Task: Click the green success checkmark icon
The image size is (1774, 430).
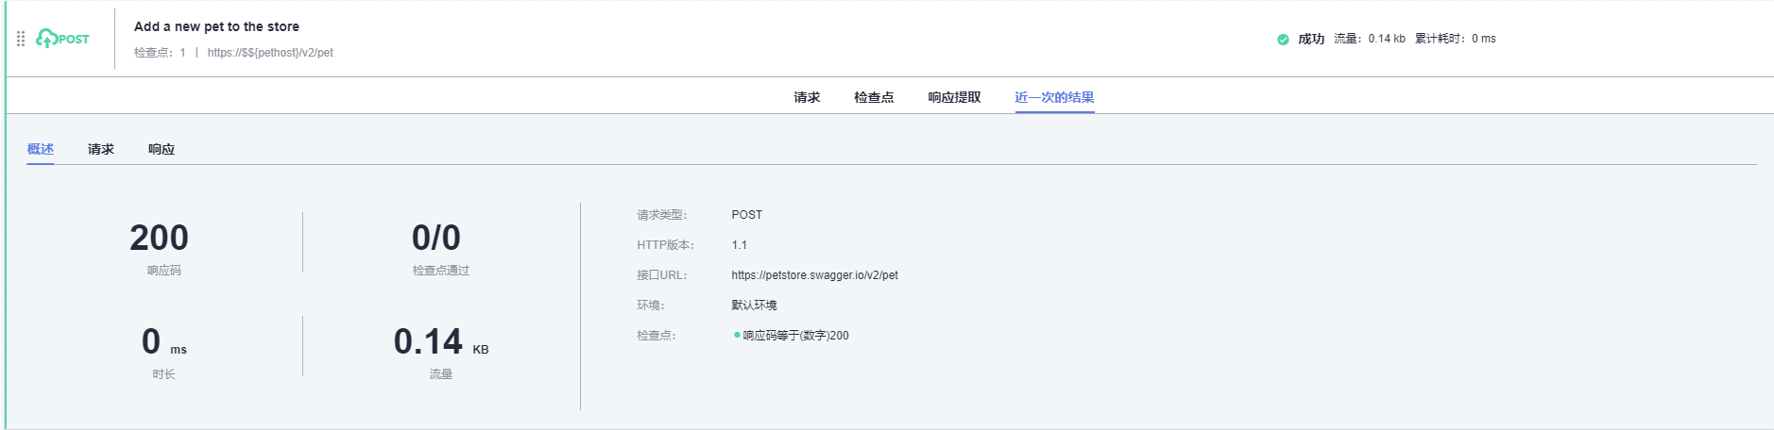Action: [1283, 40]
